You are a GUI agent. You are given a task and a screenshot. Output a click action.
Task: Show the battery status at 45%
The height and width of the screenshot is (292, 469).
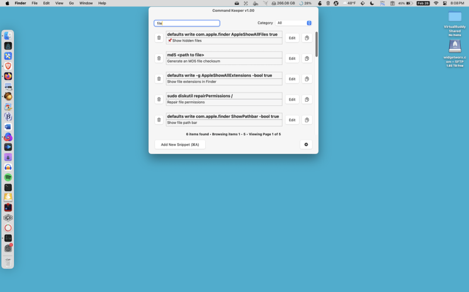pos(406,3)
